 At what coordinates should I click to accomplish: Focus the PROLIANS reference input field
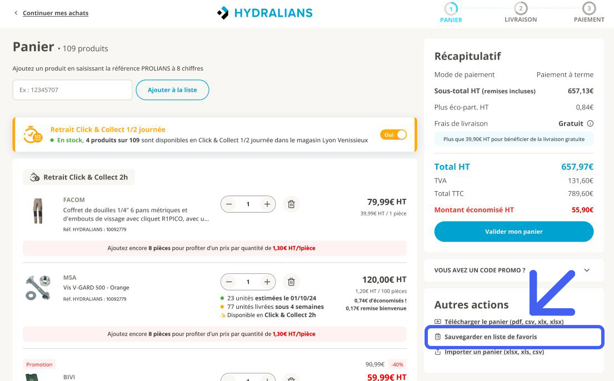coord(72,89)
